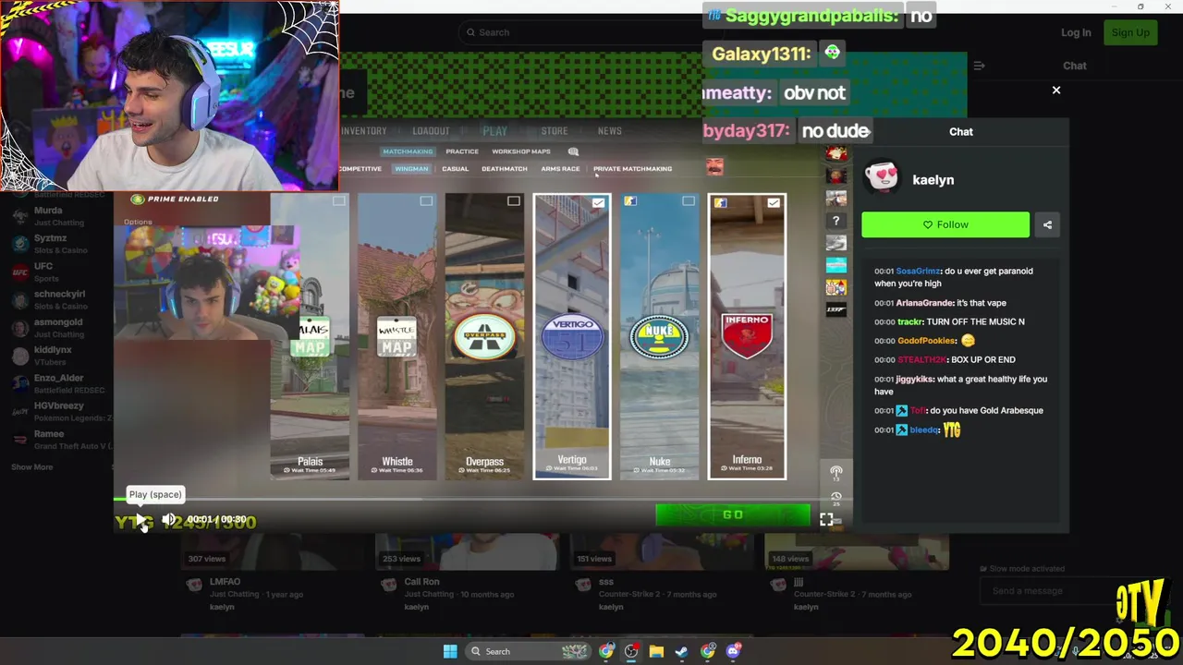Open Steam from the taskbar

tap(681, 651)
